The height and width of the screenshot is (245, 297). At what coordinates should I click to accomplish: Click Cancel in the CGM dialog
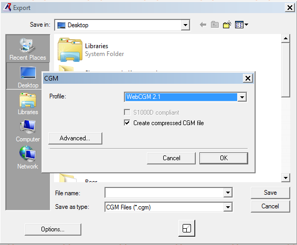pos(171,158)
